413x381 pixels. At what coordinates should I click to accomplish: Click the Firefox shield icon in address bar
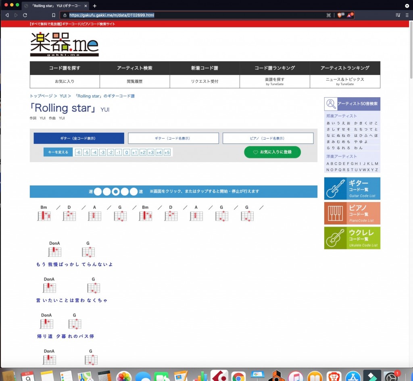pyautogui.click(x=339, y=15)
